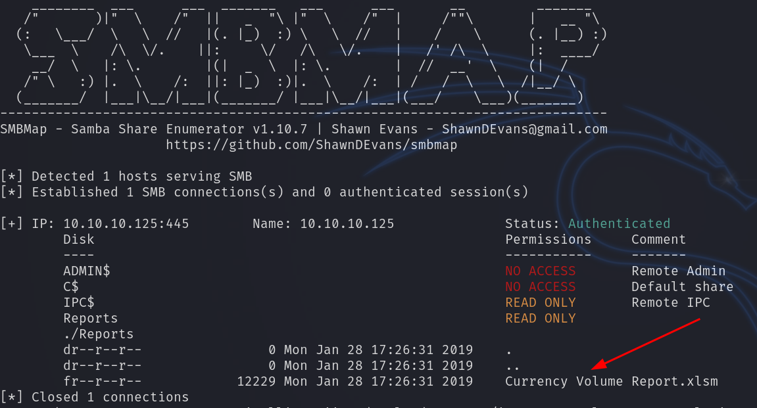Click the Default share comment
The width and height of the screenshot is (757, 408).
pyautogui.click(x=682, y=286)
